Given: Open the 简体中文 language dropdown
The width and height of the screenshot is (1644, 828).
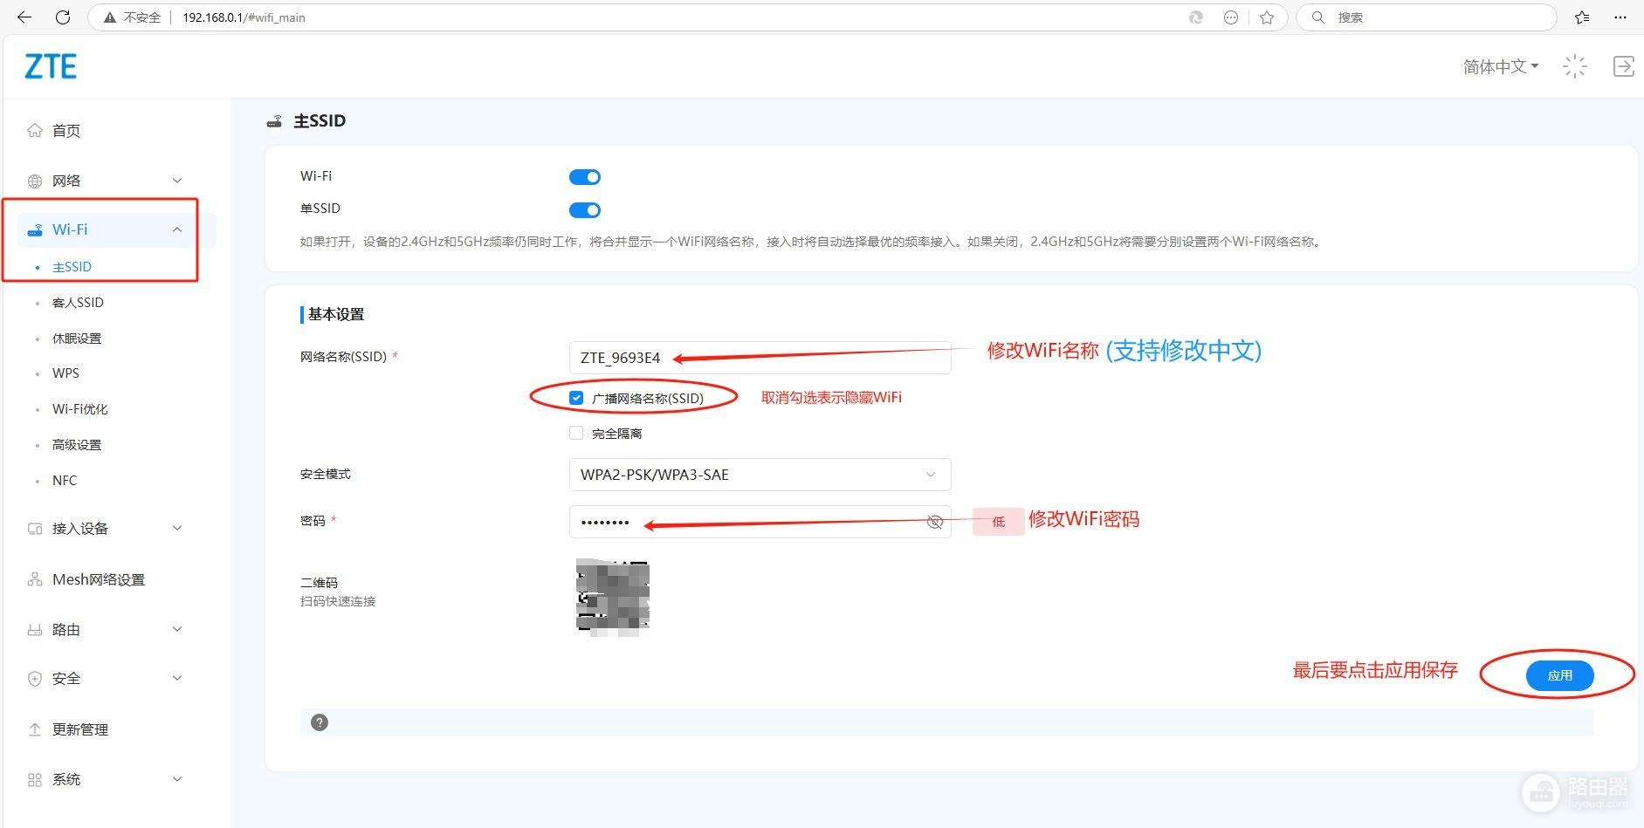Looking at the screenshot, I should pos(1501,66).
